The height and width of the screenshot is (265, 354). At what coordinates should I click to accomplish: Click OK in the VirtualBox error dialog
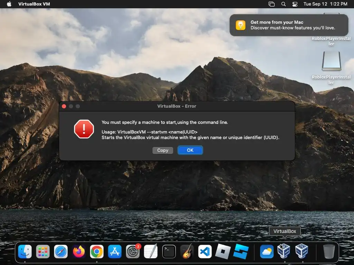[190, 150]
